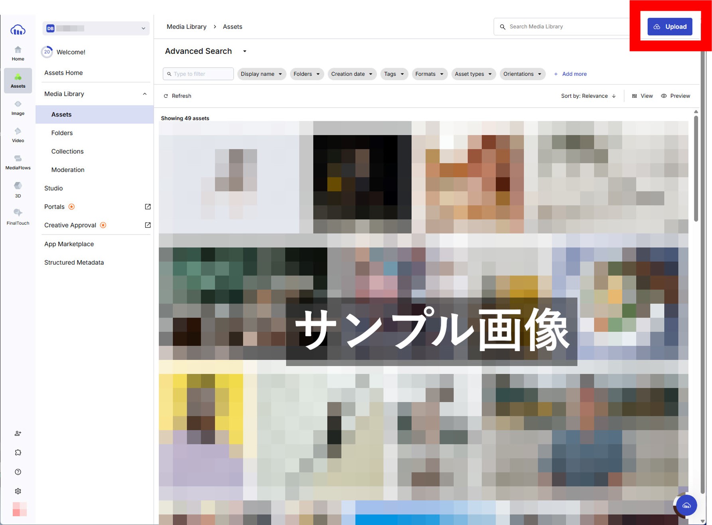Image resolution: width=712 pixels, height=525 pixels.
Task: Open the Creation date filter dropdown
Action: click(x=352, y=74)
